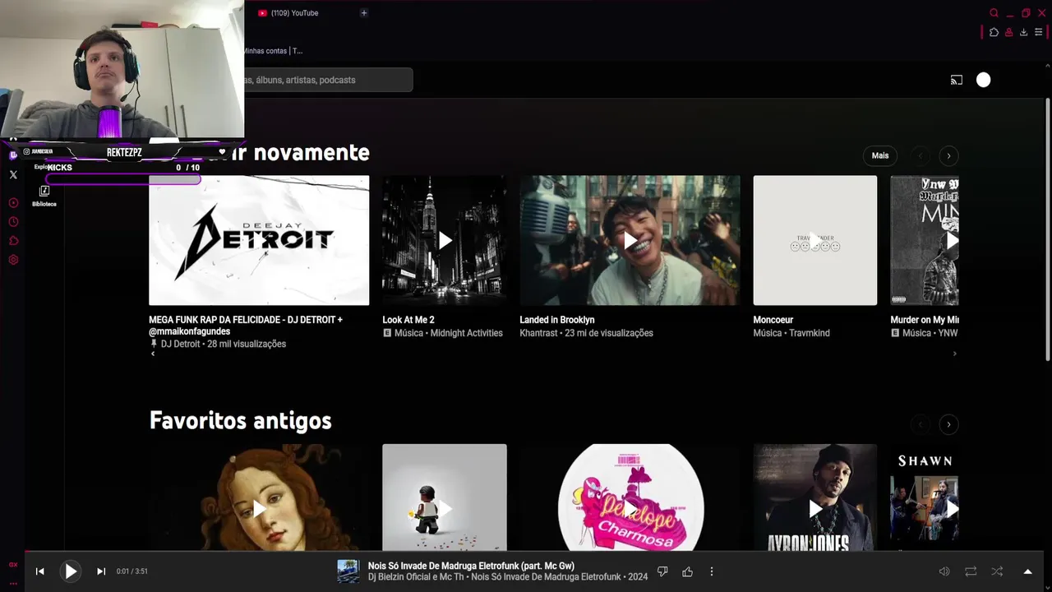1052x592 pixels.
Task: Open the Travmkind artist link
Action: click(810, 333)
